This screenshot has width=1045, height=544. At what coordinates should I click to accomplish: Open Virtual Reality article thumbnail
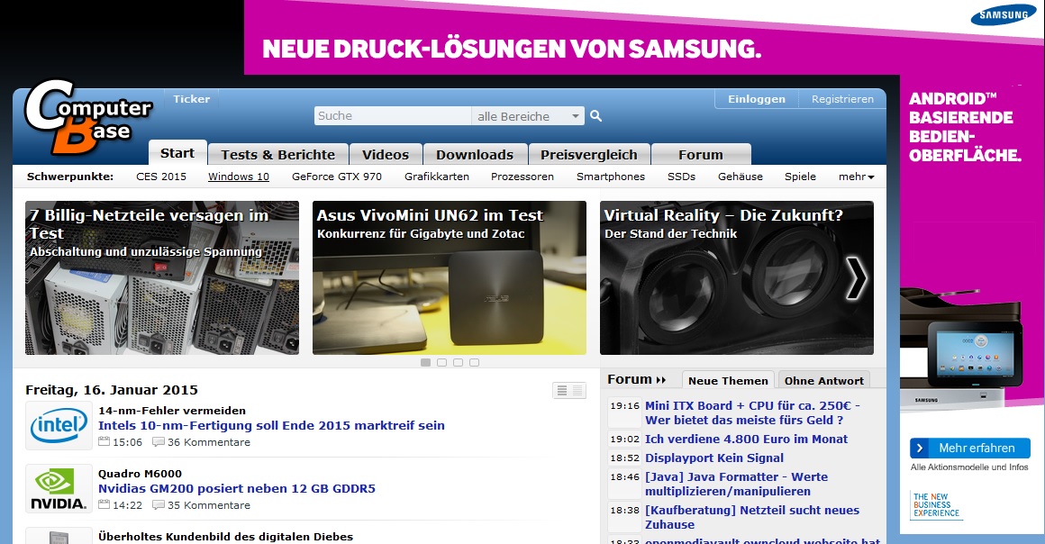click(x=736, y=278)
